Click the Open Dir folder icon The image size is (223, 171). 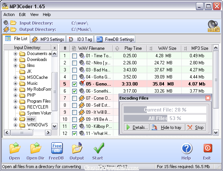36,148
